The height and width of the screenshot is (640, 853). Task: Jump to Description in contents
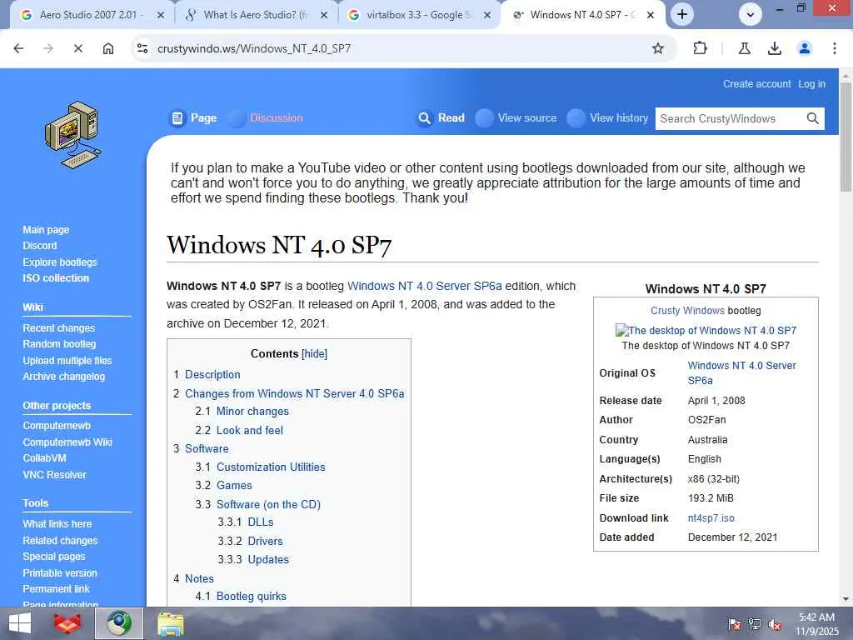tap(212, 374)
